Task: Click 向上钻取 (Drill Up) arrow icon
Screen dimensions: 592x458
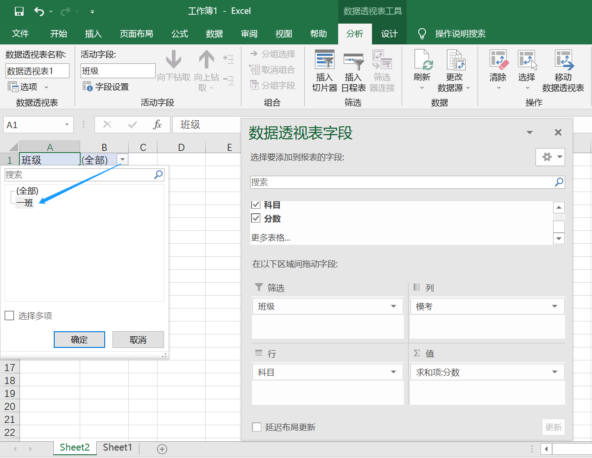Action: coord(207,60)
